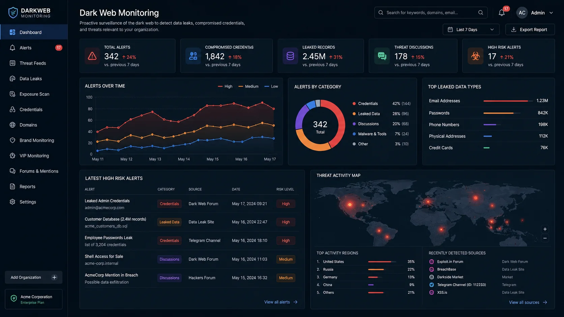564x317 pixels.
Task: Toggle the Medium series in chart legend
Action: (x=248, y=87)
